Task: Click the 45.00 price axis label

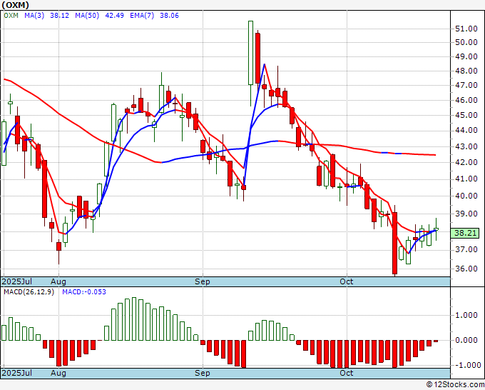Action: 466,115
